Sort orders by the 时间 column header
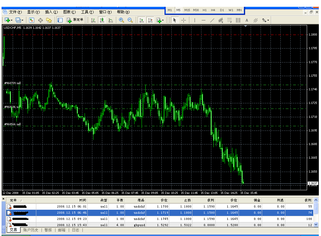 tap(82, 200)
